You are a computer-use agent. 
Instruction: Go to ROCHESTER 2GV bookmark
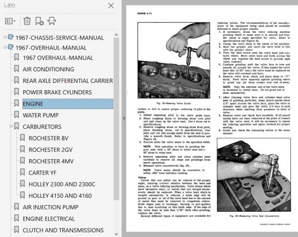tap(51, 150)
